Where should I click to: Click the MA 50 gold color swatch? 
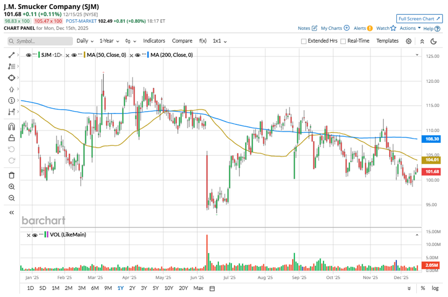[x=84, y=55]
